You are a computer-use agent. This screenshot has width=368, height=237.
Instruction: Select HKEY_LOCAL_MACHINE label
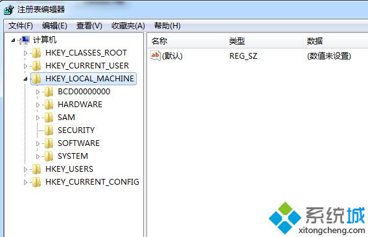[89, 79]
